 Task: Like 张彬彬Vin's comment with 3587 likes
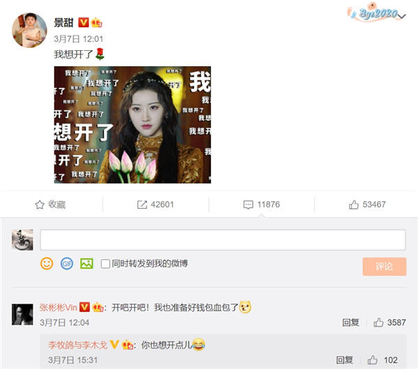(389, 322)
